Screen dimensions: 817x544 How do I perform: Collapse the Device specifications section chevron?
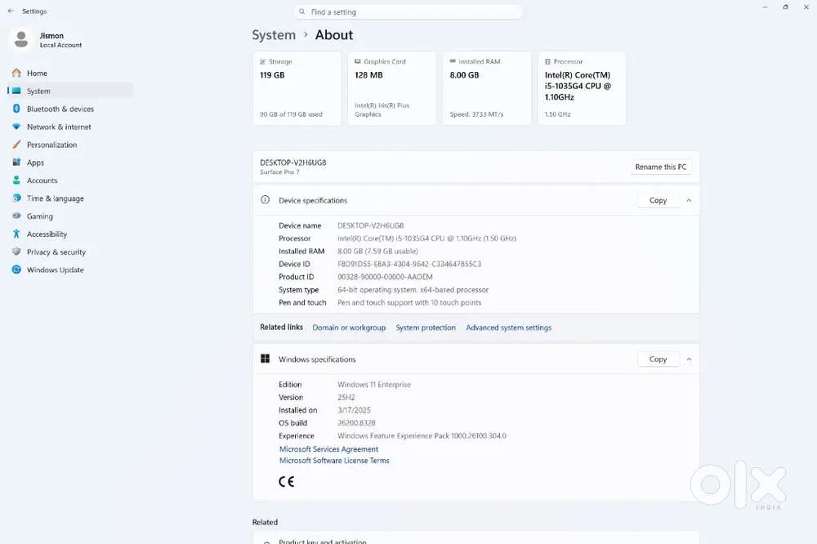[x=689, y=200]
